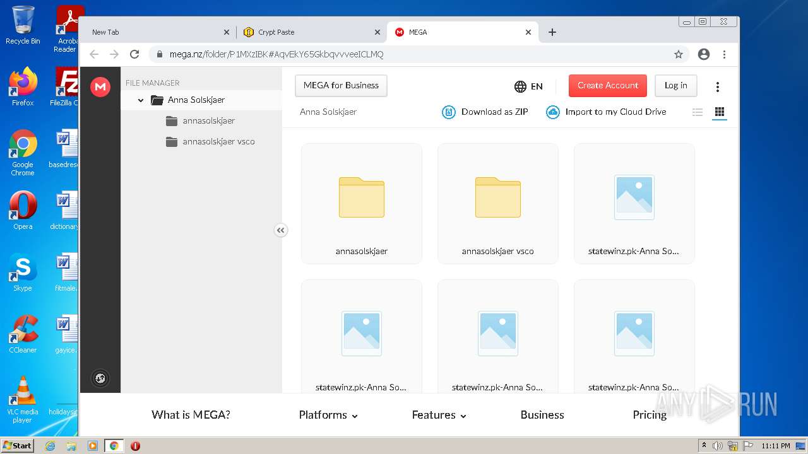Show hidden tray icons arrow

(x=704, y=446)
